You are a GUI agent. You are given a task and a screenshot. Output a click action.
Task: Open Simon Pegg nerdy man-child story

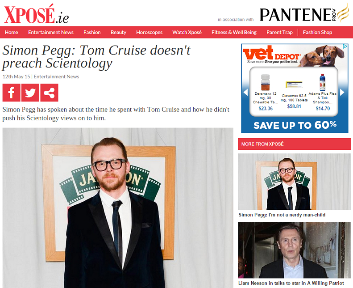pos(282,215)
